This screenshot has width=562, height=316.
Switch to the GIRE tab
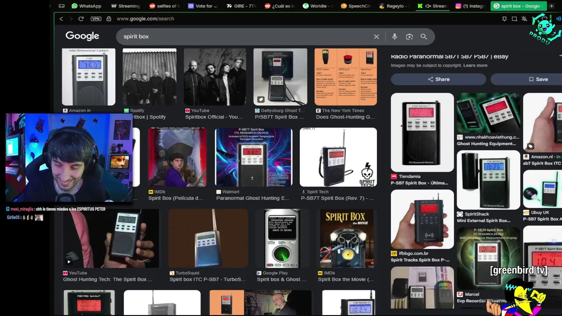[241, 6]
